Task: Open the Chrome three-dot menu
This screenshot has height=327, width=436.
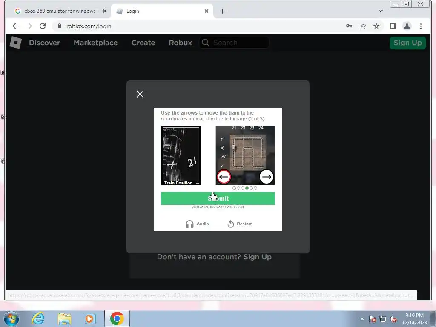Action: (421, 26)
